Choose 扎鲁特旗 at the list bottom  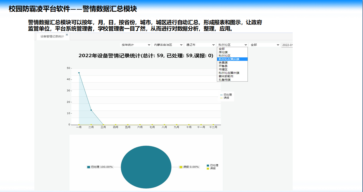click(x=225, y=80)
